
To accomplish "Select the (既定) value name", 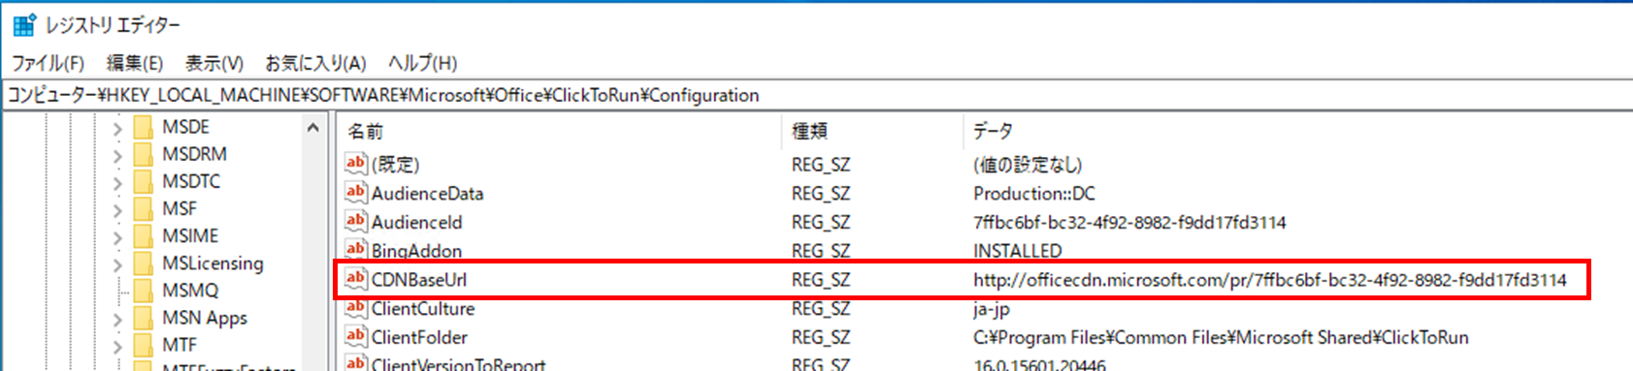I will (x=396, y=165).
